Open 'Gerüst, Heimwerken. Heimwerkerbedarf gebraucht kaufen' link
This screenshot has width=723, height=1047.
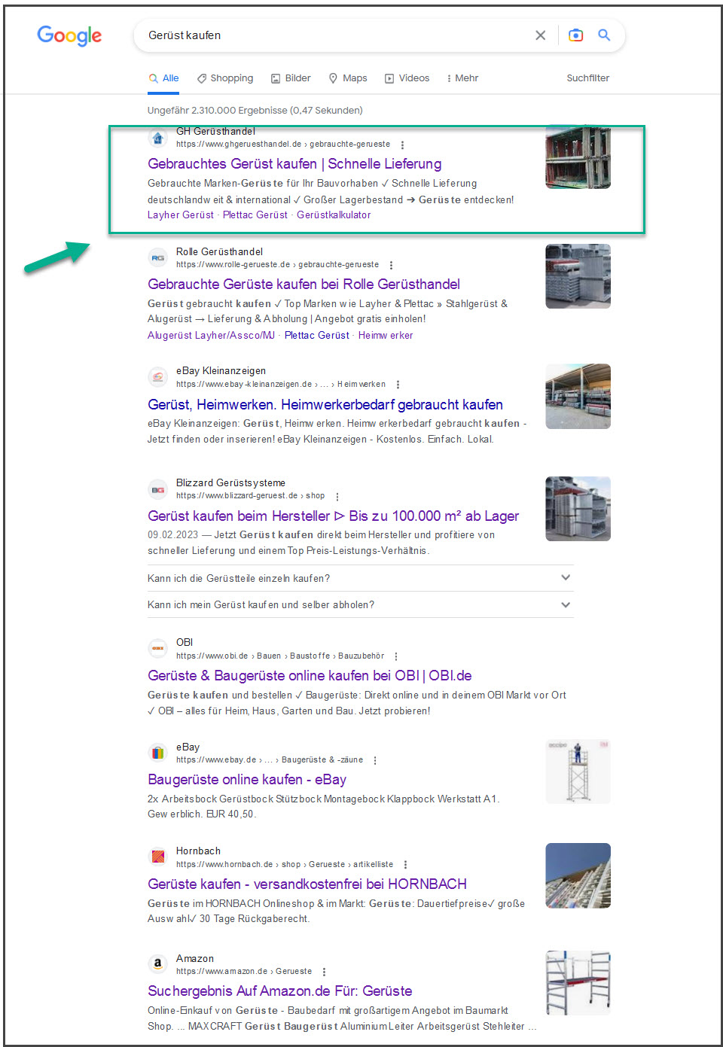[x=325, y=405]
